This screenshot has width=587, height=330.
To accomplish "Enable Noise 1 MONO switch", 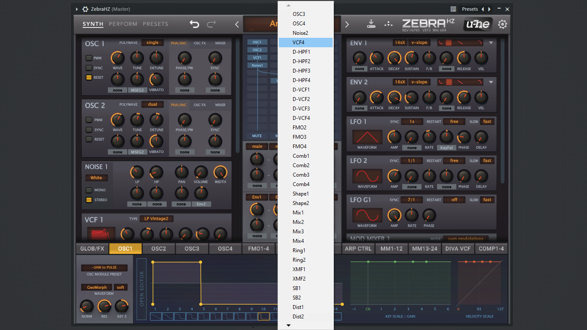I will pos(89,190).
